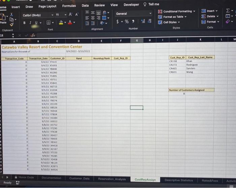236x188 pixels.
Task: Click the Name Box stepper arrows
Action: [13, 35]
